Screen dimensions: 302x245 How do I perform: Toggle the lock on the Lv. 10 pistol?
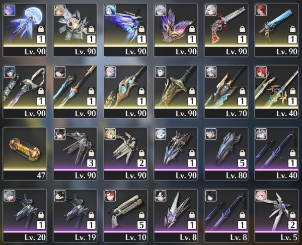(x=141, y=215)
